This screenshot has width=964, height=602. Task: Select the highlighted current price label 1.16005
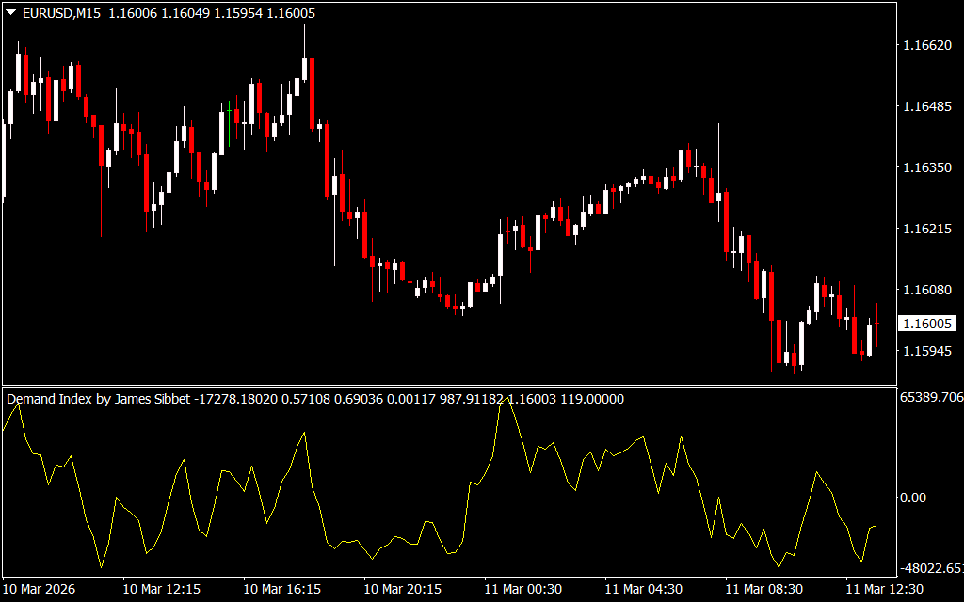(927, 324)
